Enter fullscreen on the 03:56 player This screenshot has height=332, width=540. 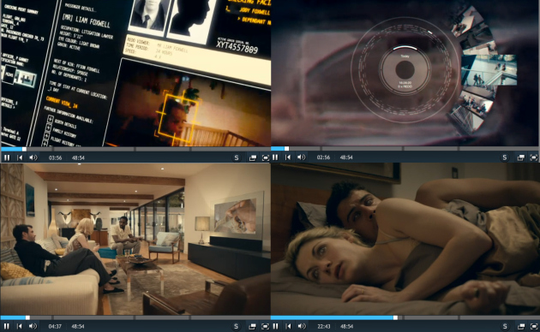266,157
